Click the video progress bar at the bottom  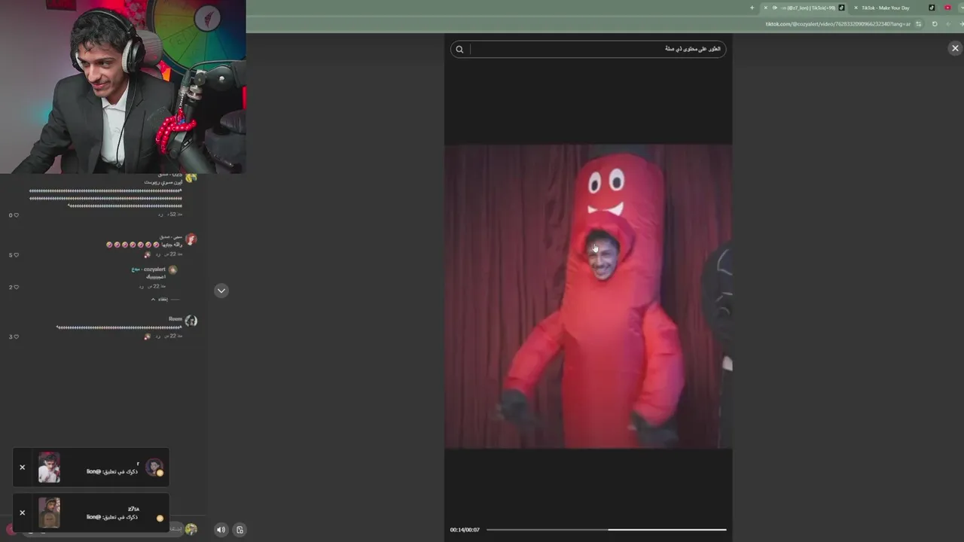[606, 530]
